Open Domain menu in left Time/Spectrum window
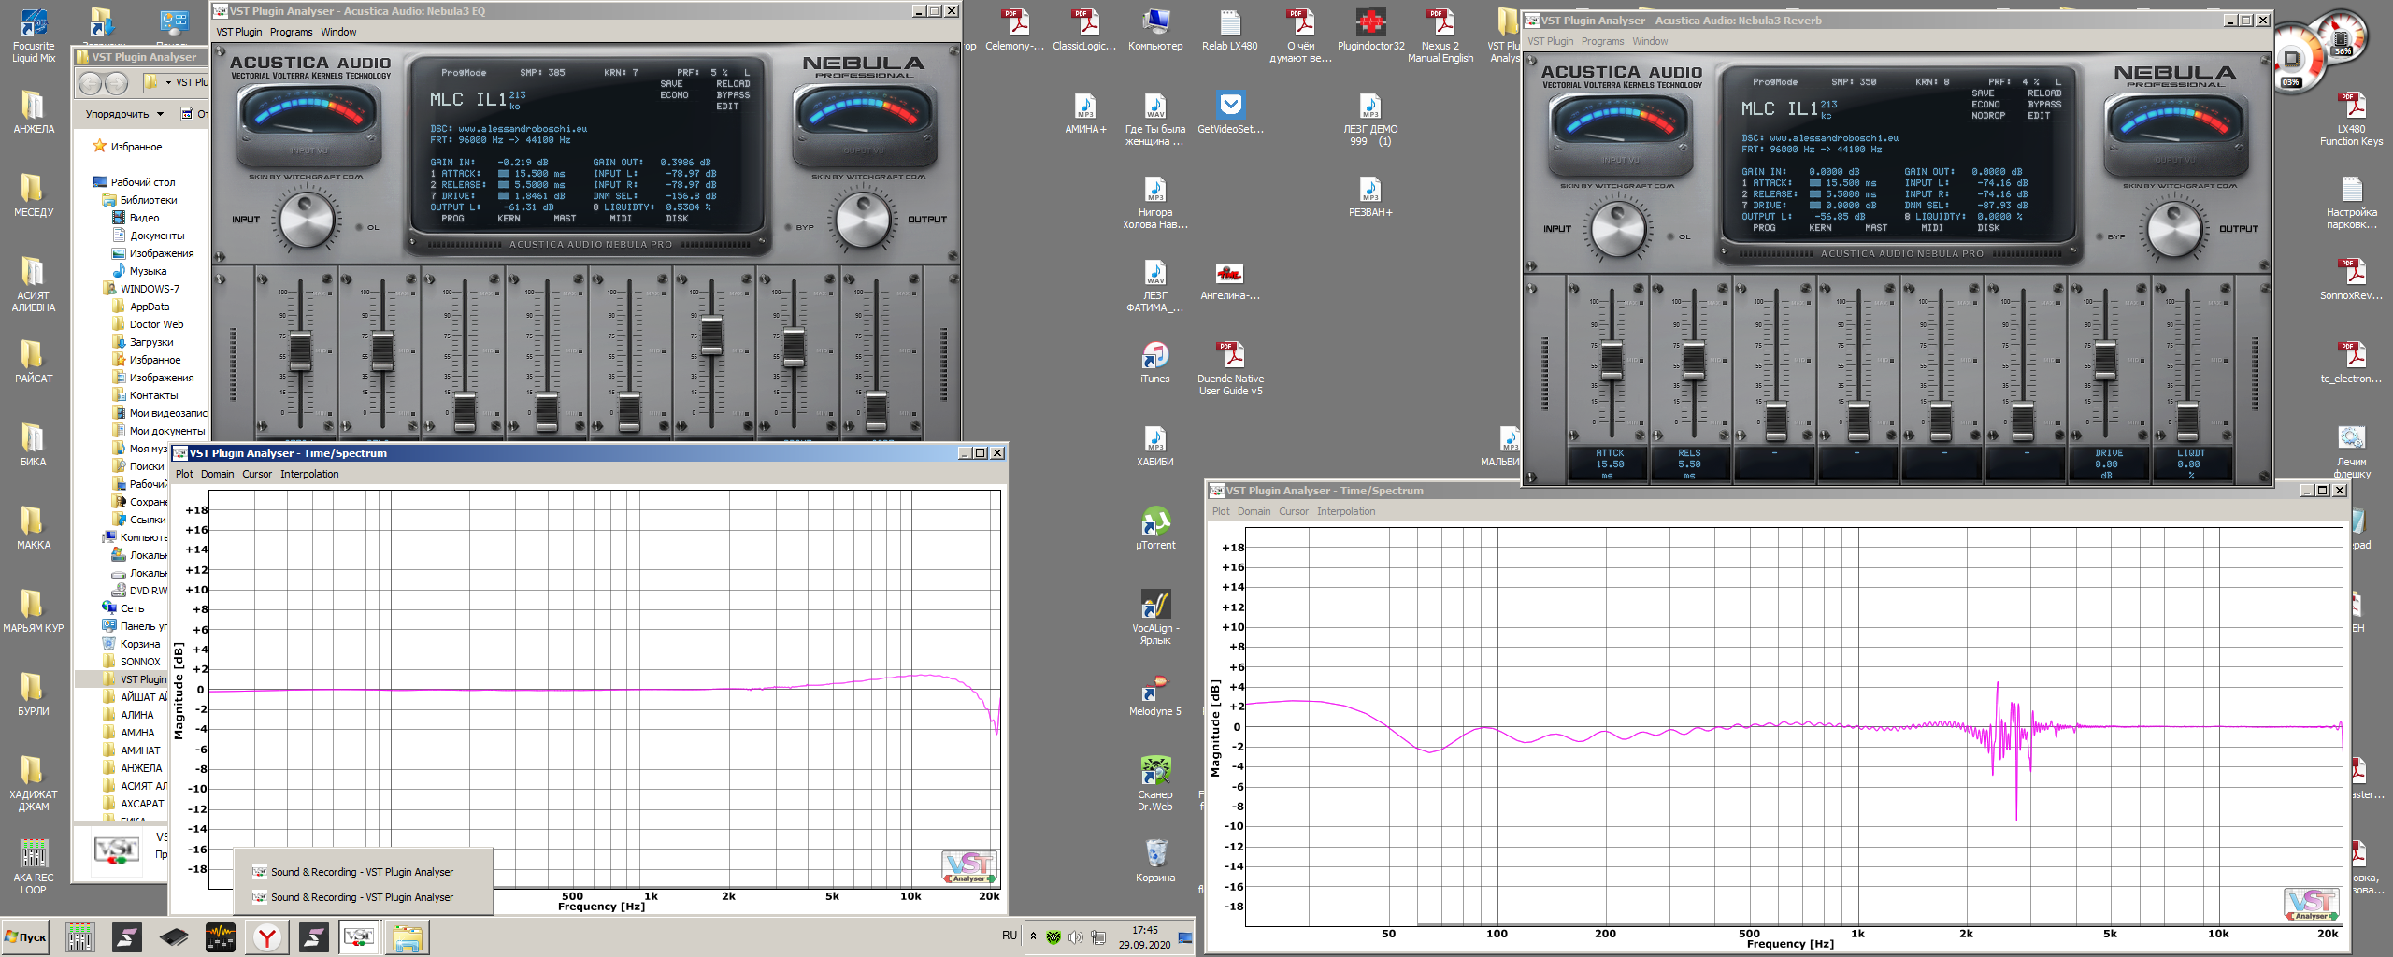The image size is (2393, 957). coord(217,474)
